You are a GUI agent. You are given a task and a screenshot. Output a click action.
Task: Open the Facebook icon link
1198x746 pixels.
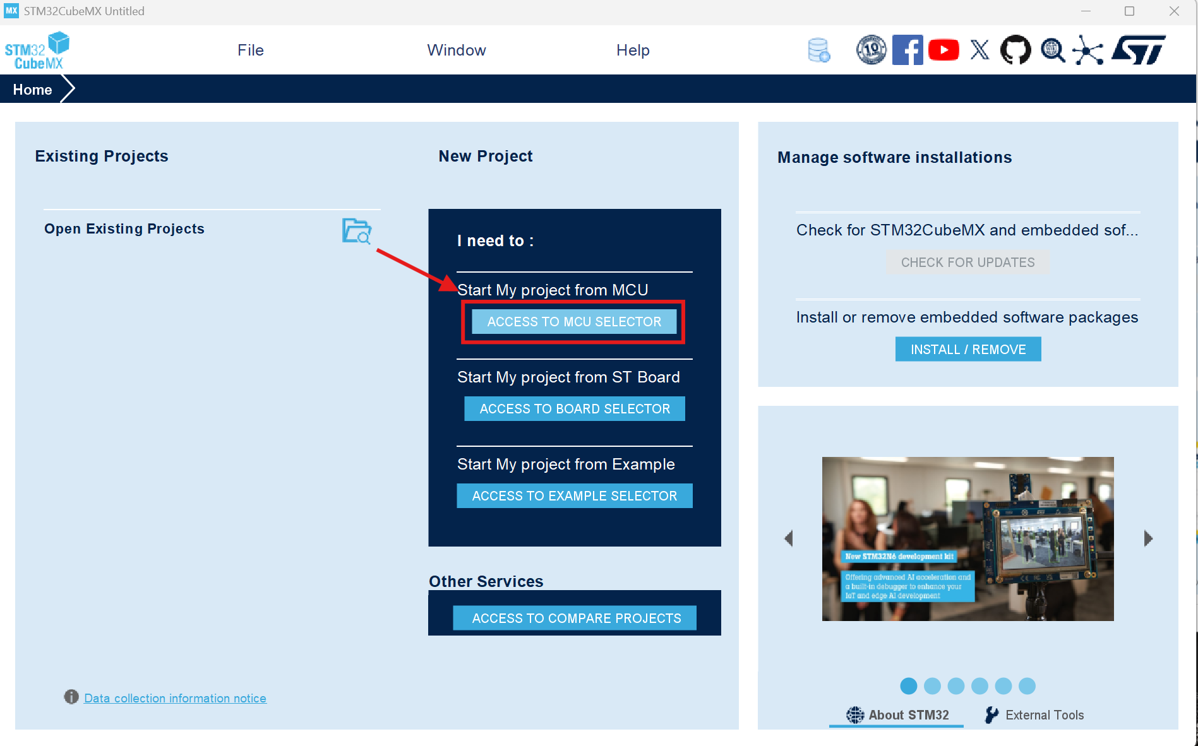[x=907, y=50]
